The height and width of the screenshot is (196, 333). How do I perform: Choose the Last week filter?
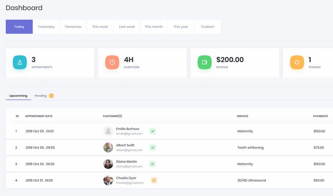coord(127,27)
